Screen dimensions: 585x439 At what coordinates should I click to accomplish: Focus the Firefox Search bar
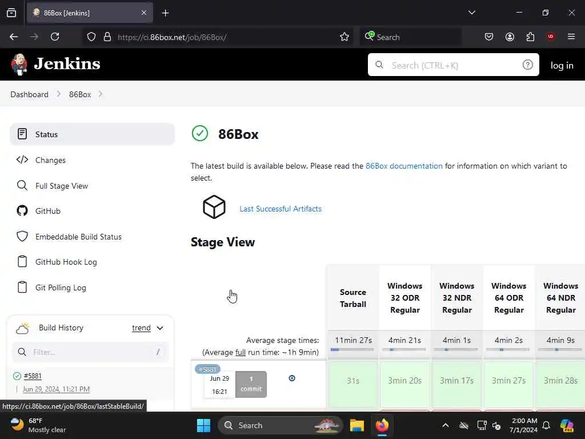click(x=410, y=37)
